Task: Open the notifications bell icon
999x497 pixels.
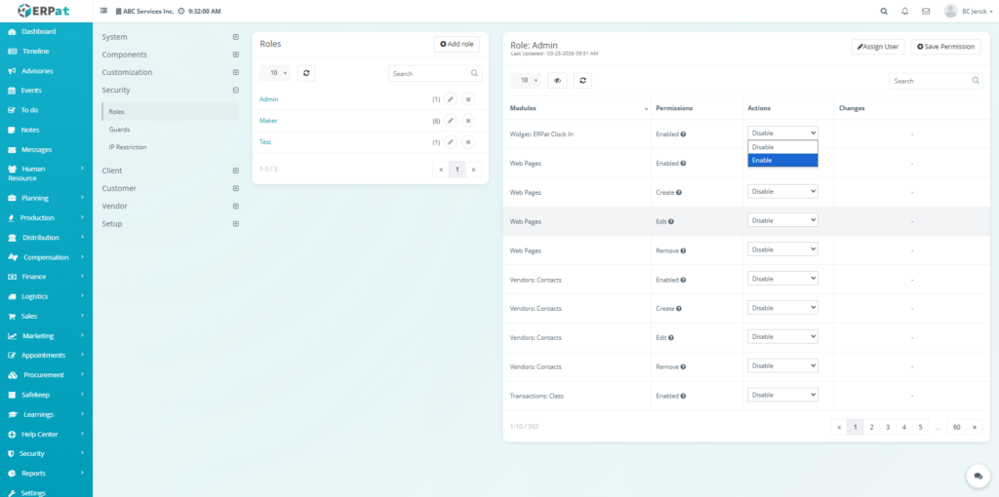Action: point(904,11)
